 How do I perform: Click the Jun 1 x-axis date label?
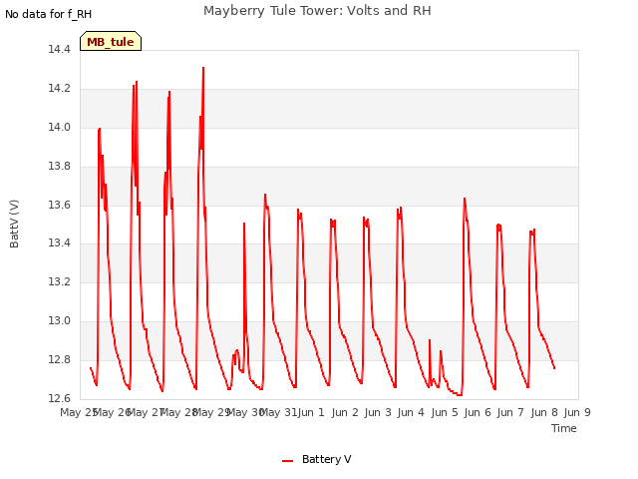pos(312,412)
